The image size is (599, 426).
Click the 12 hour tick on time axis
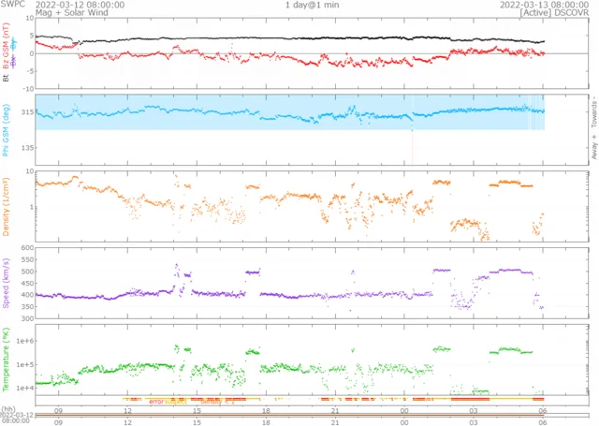pyautogui.click(x=127, y=410)
